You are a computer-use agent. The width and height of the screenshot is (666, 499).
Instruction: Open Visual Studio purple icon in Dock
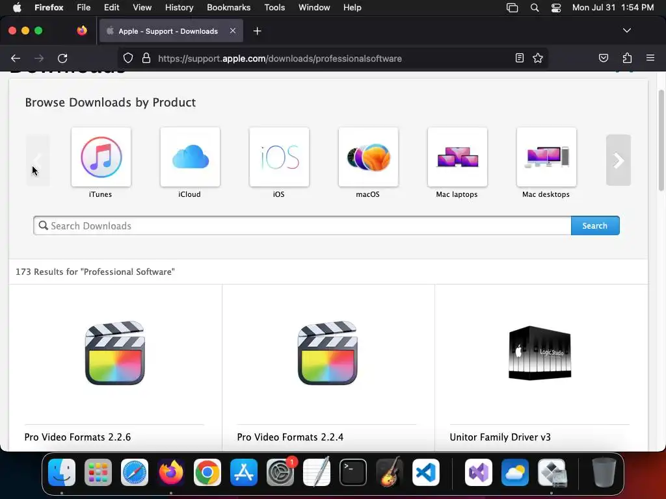(x=479, y=472)
